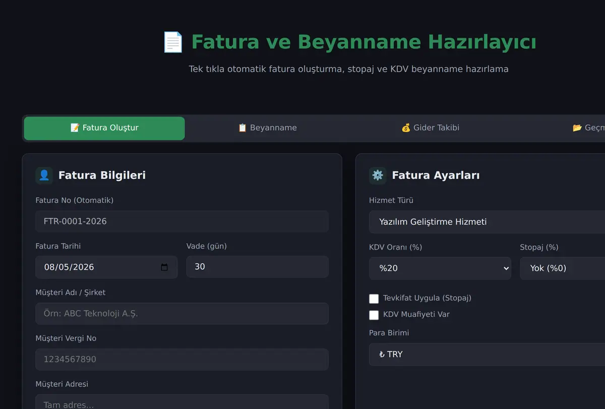Click the subtitle starting 'Tek tıkla otomatik fatura'
The height and width of the screenshot is (409, 605).
coord(348,69)
